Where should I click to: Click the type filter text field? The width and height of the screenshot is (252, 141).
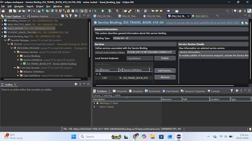[124, 64]
